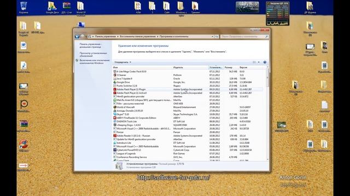The width and height of the screenshot is (350, 196).
Task: Click the League of Legends program icon
Action: coord(115,154)
